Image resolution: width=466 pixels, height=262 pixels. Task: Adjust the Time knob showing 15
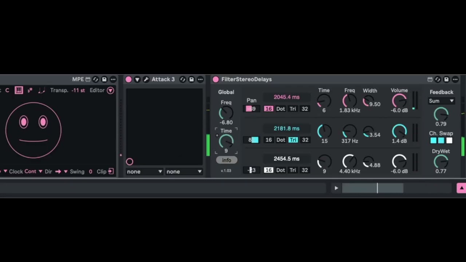coord(324,131)
